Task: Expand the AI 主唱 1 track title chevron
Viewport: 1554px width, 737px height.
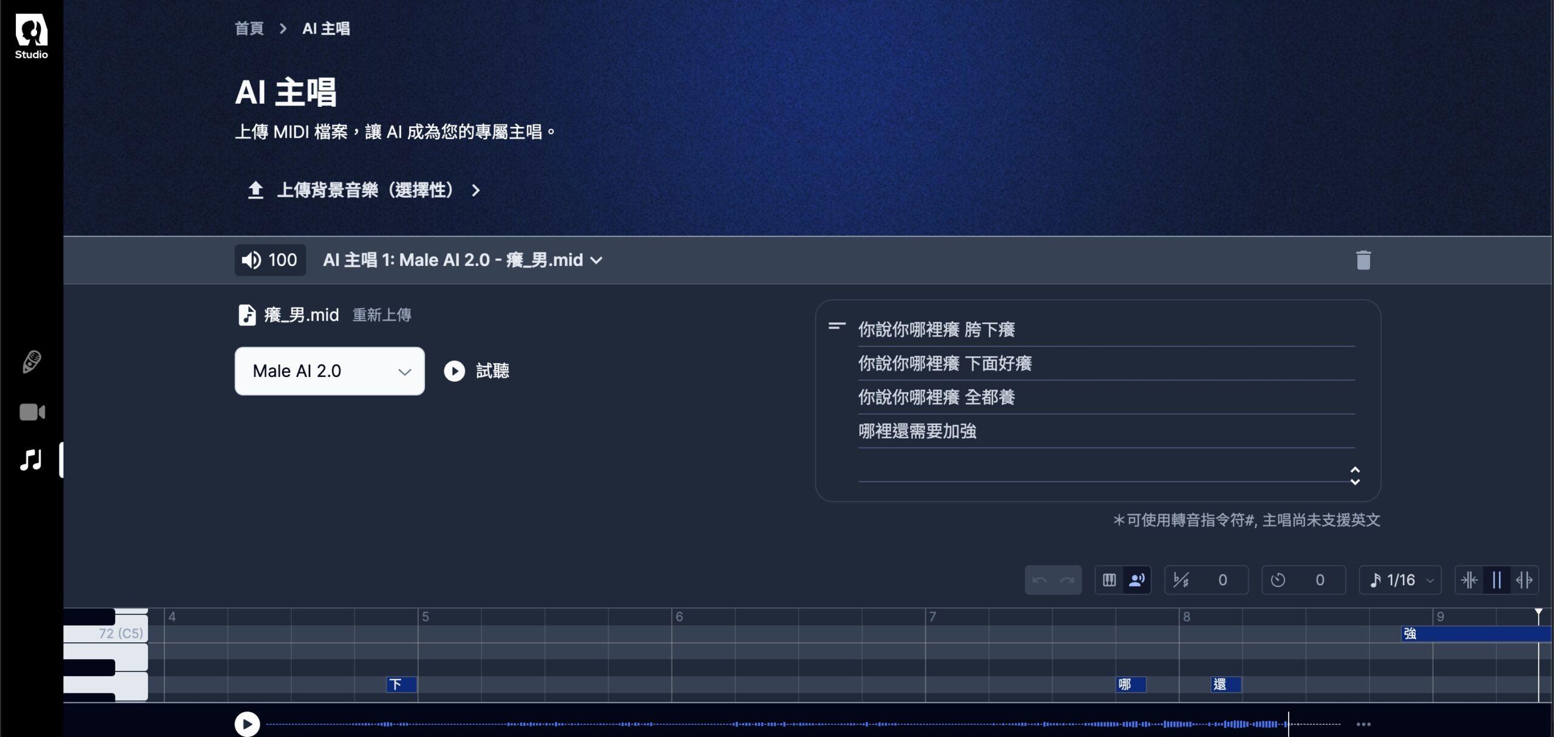Action: point(597,260)
